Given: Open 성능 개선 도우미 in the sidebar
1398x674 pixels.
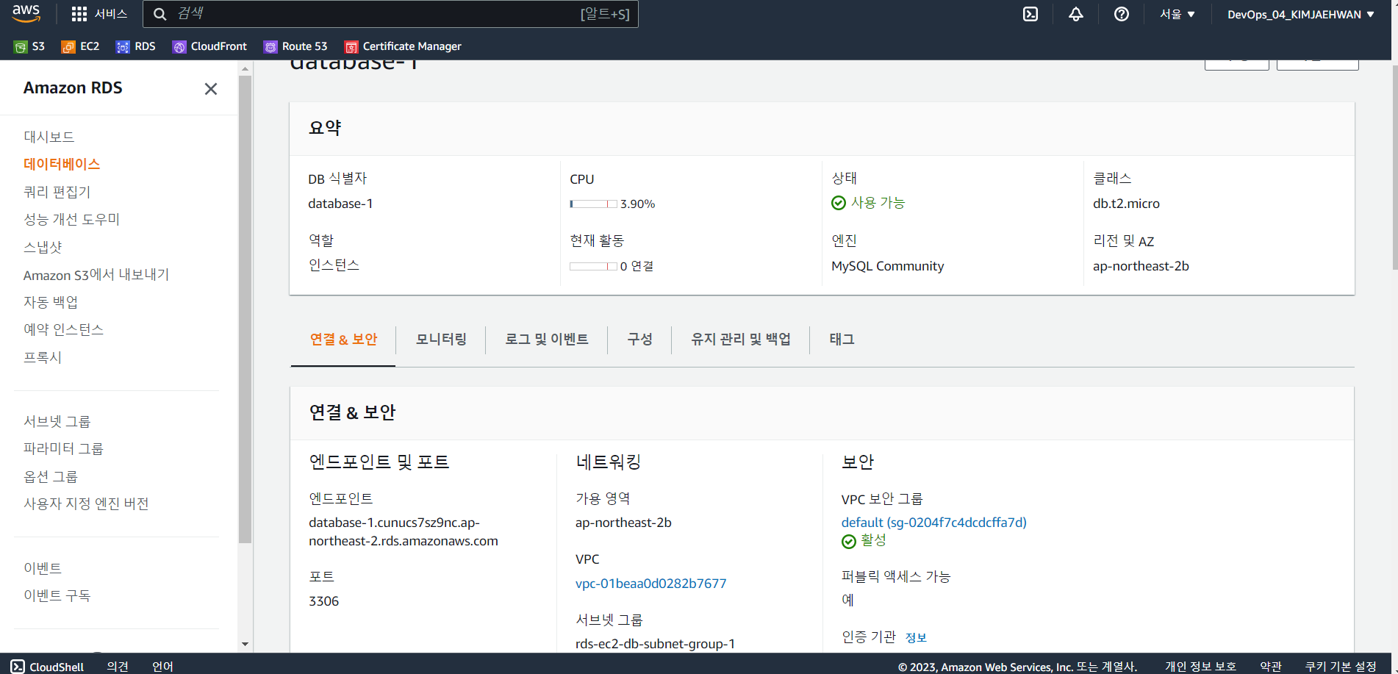Looking at the screenshot, I should pos(71,219).
